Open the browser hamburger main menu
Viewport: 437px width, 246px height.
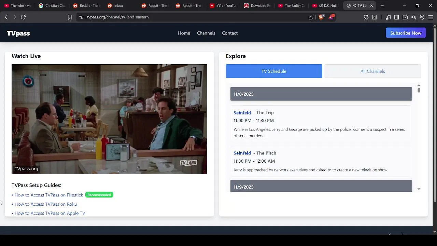click(431, 17)
